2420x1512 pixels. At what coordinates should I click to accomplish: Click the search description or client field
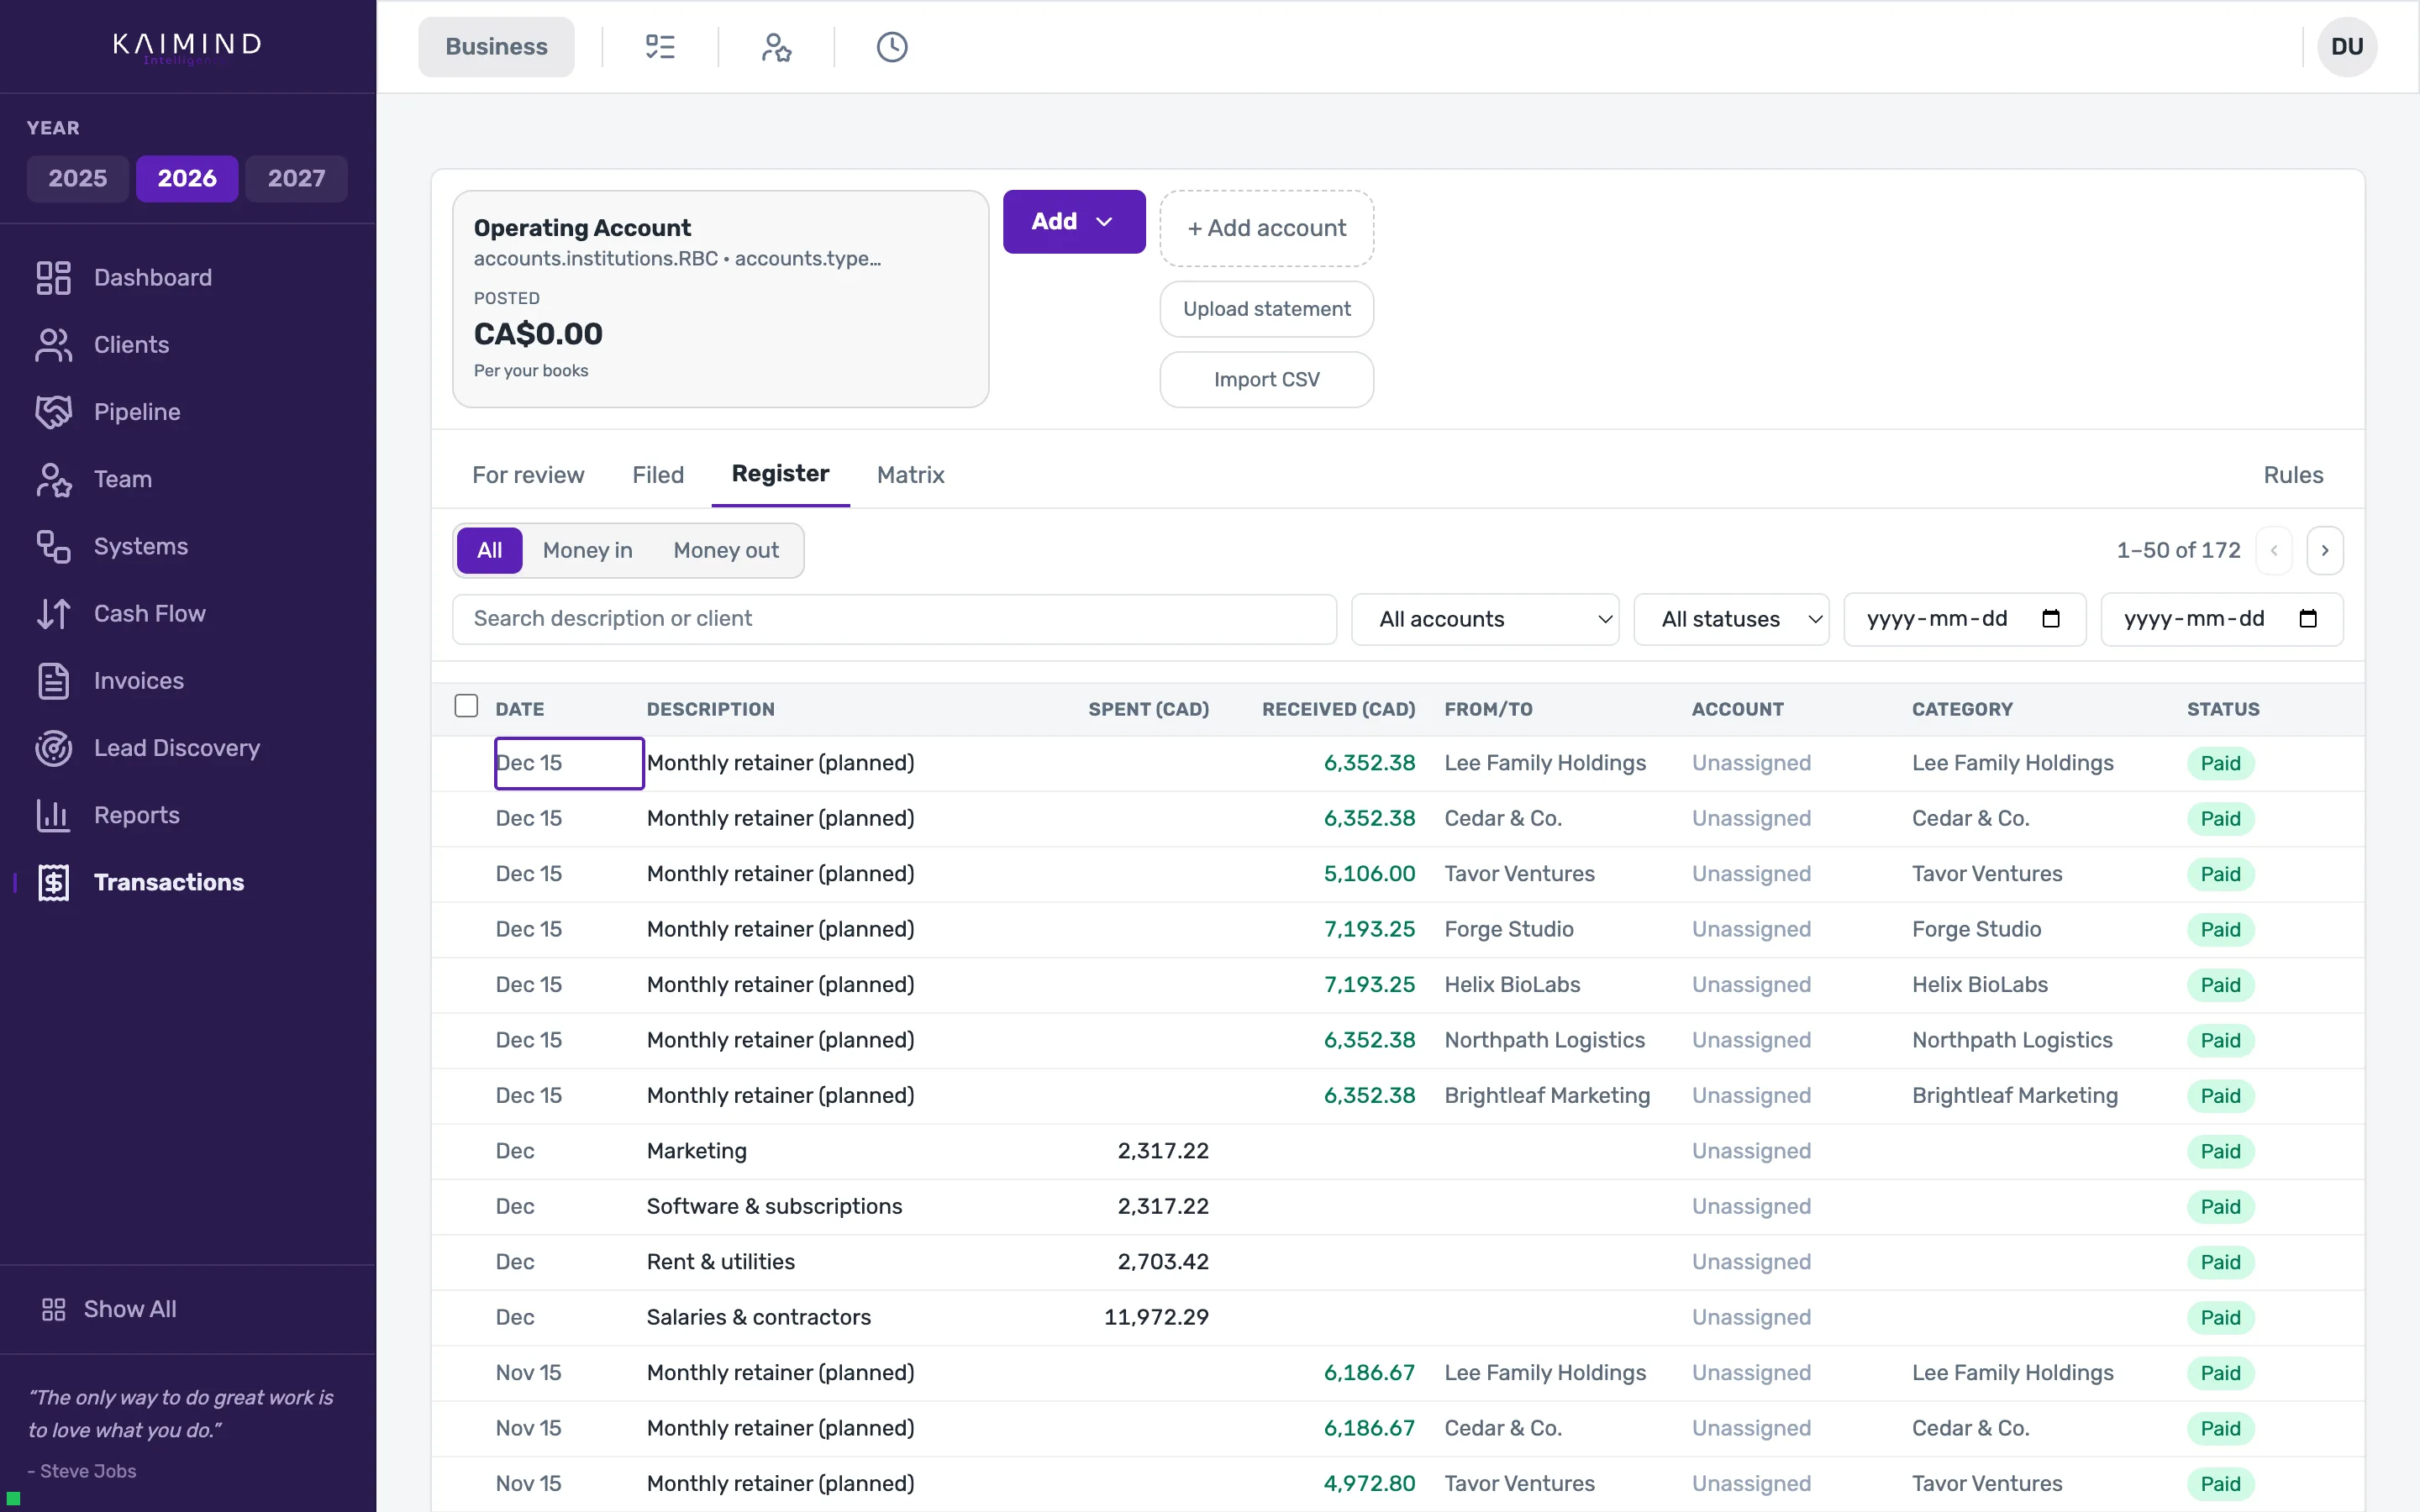(x=894, y=619)
